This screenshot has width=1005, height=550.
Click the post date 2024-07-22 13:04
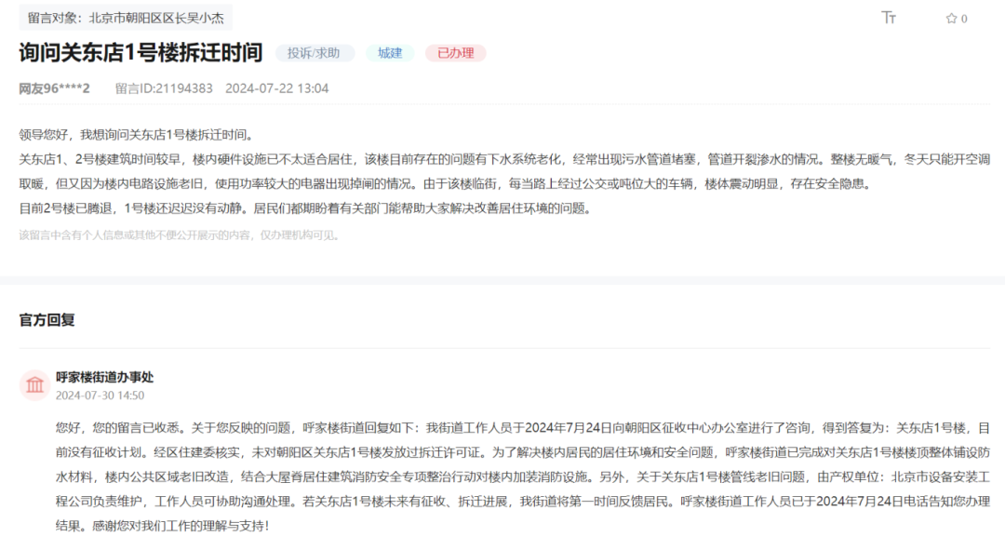click(276, 88)
